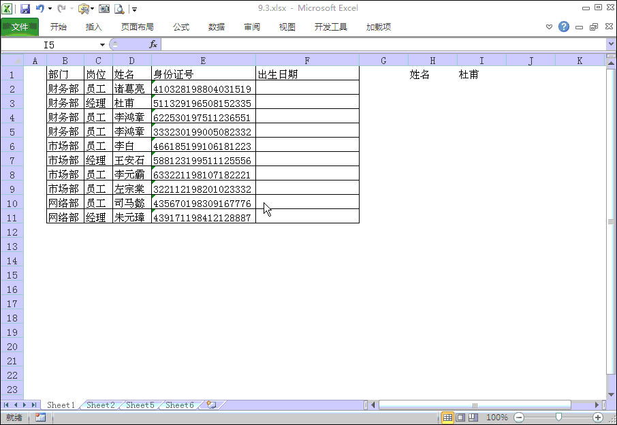Open the 文件 (File) tab

tap(20, 27)
